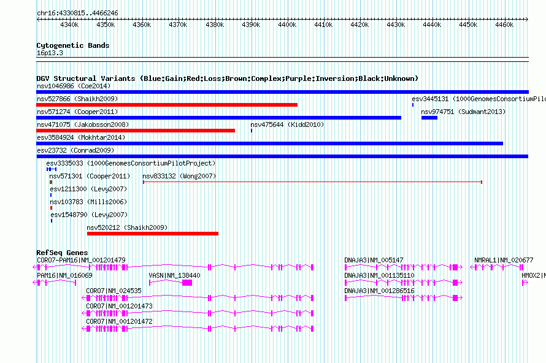Open the nsv833132 (Wong2007) label

(x=179, y=176)
